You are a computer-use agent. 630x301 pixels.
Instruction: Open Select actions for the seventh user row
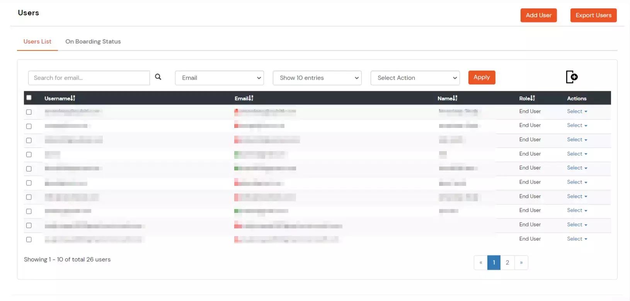tap(577, 196)
